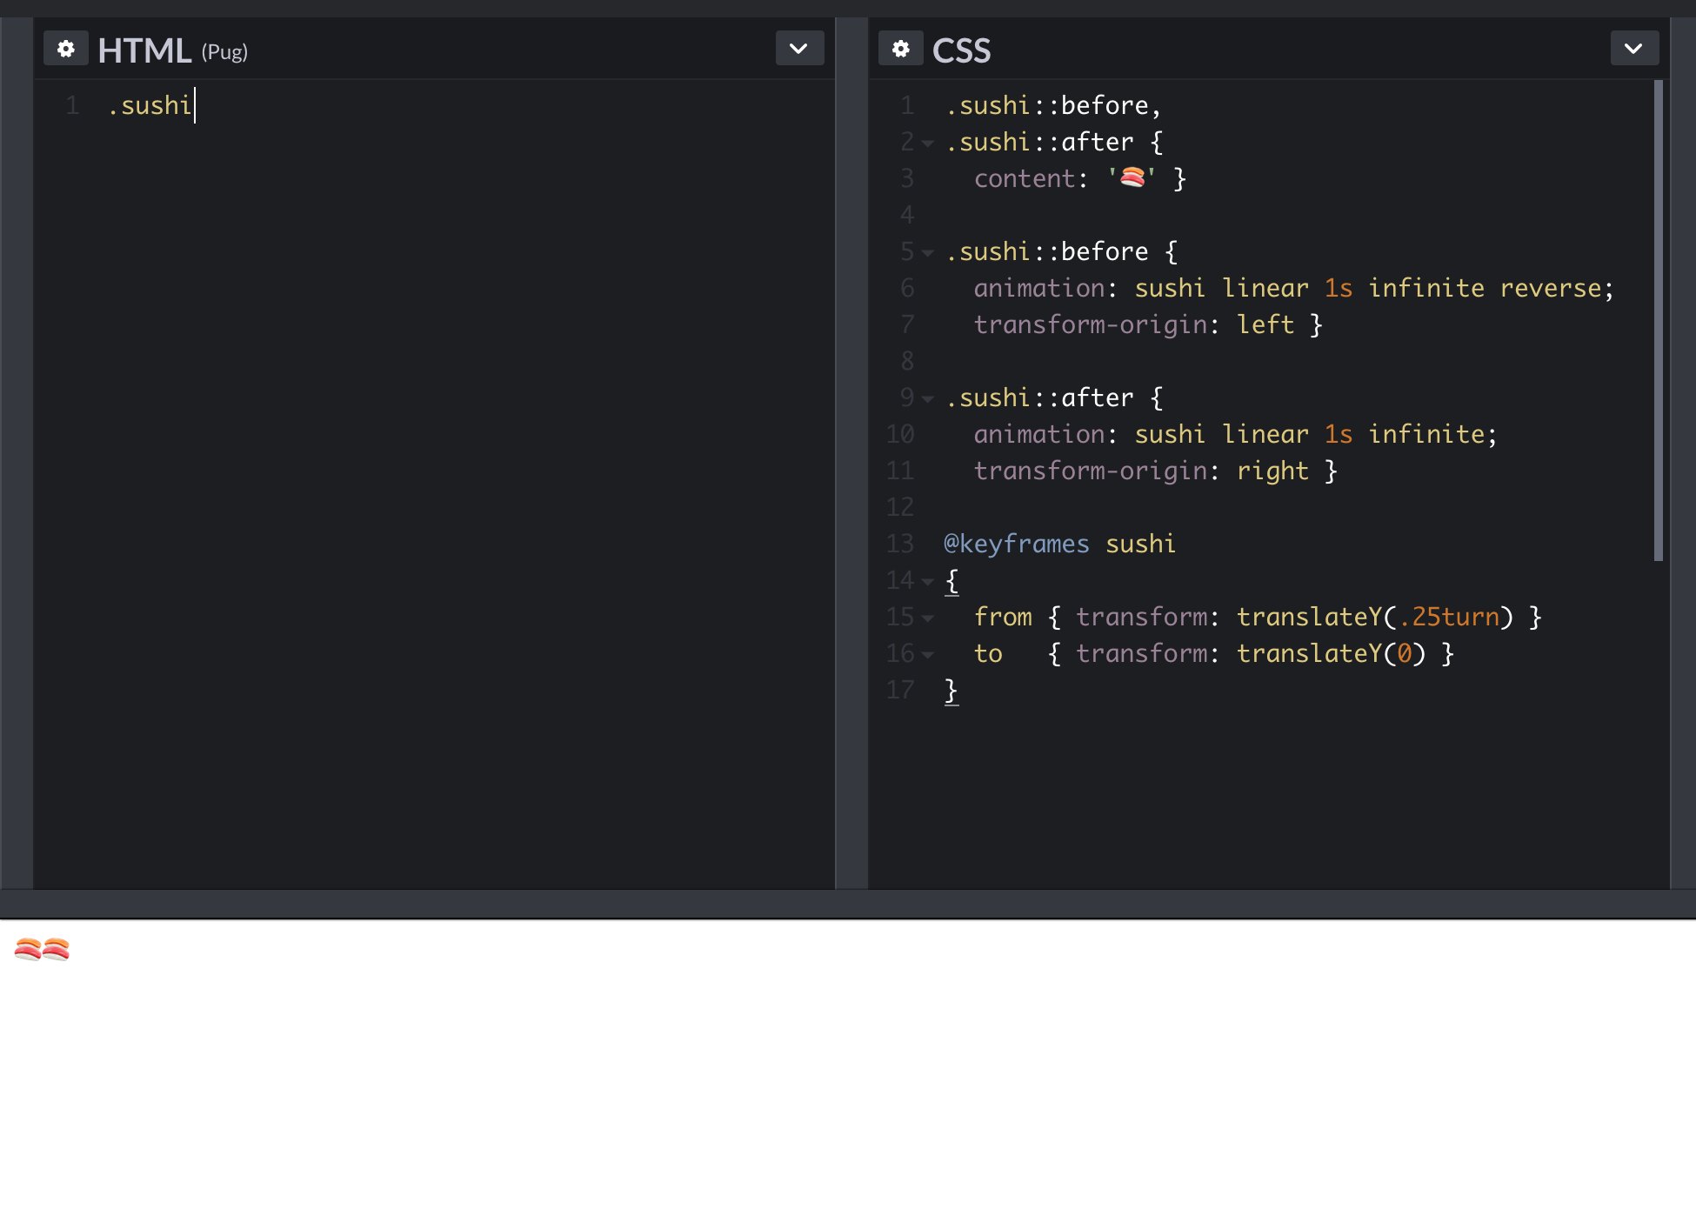The height and width of the screenshot is (1216, 1696).
Task: Click the sushi emoji in the content property
Action: (x=1131, y=177)
